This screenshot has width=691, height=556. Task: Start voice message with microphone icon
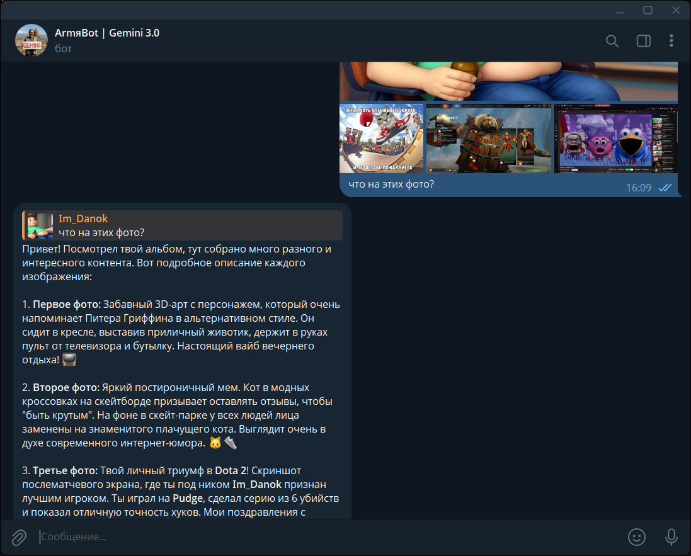tap(671, 537)
